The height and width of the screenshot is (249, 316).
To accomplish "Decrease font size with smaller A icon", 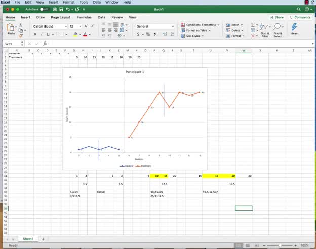I will (x=93, y=26).
